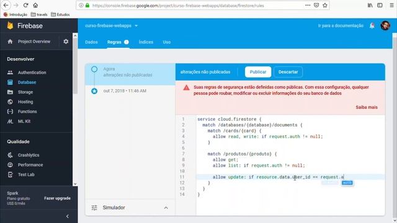Bookmark this page with star icon
The image size is (397, 223).
pos(325,6)
